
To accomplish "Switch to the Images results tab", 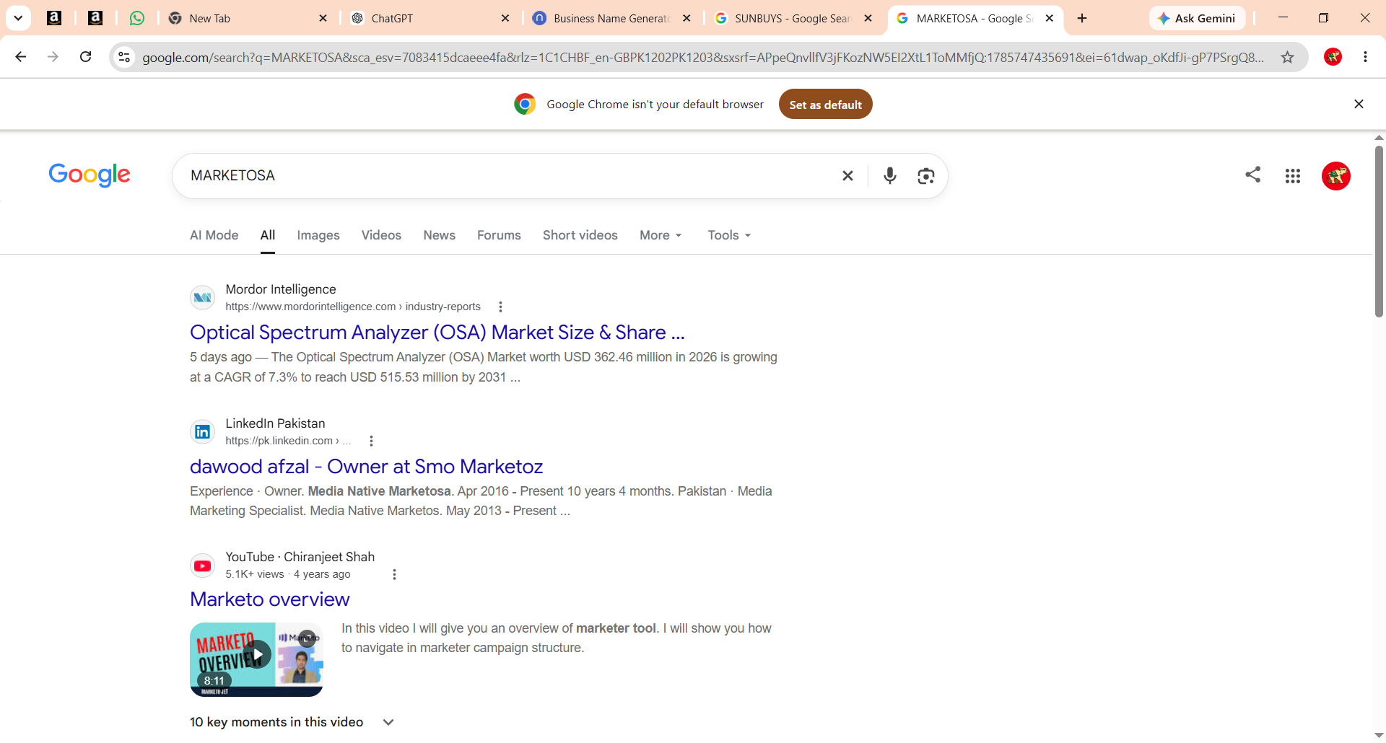I will pos(318,235).
